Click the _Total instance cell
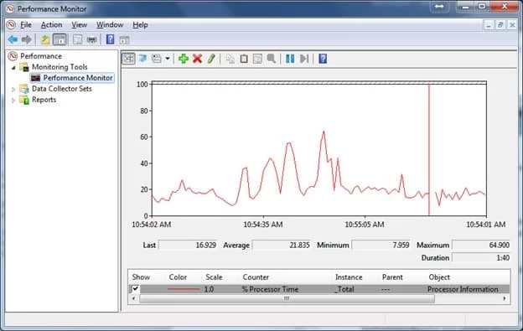Screen dimensions: 523x331 click(344, 289)
